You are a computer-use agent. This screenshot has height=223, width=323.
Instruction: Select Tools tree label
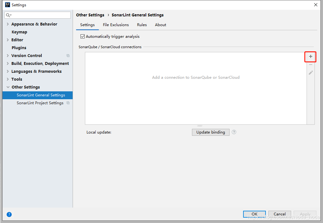17,79
